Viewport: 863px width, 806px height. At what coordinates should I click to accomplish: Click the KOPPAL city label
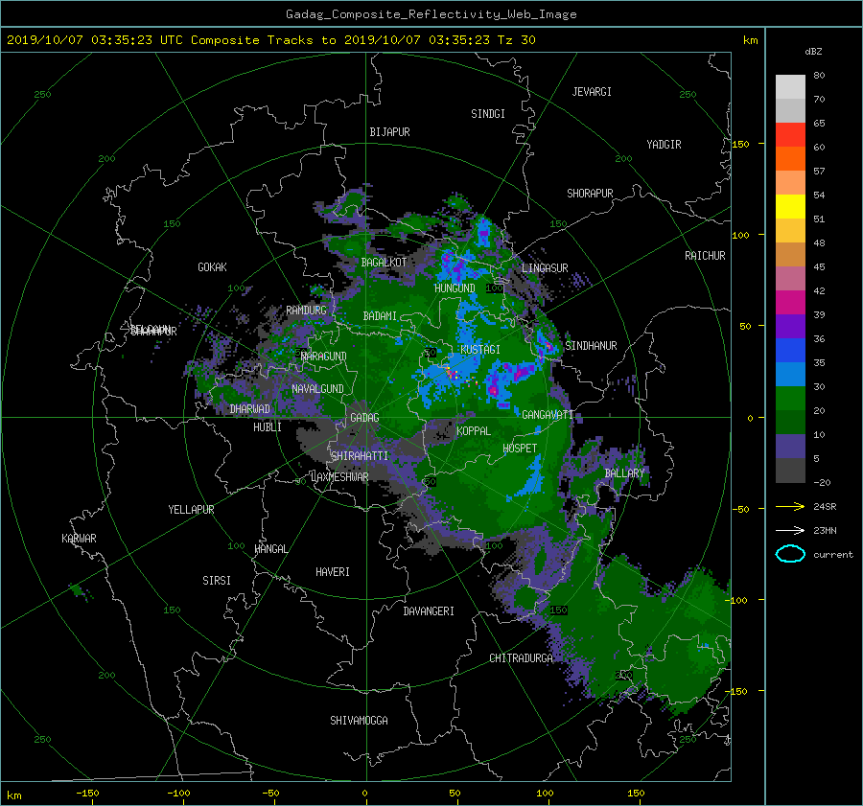click(x=474, y=431)
